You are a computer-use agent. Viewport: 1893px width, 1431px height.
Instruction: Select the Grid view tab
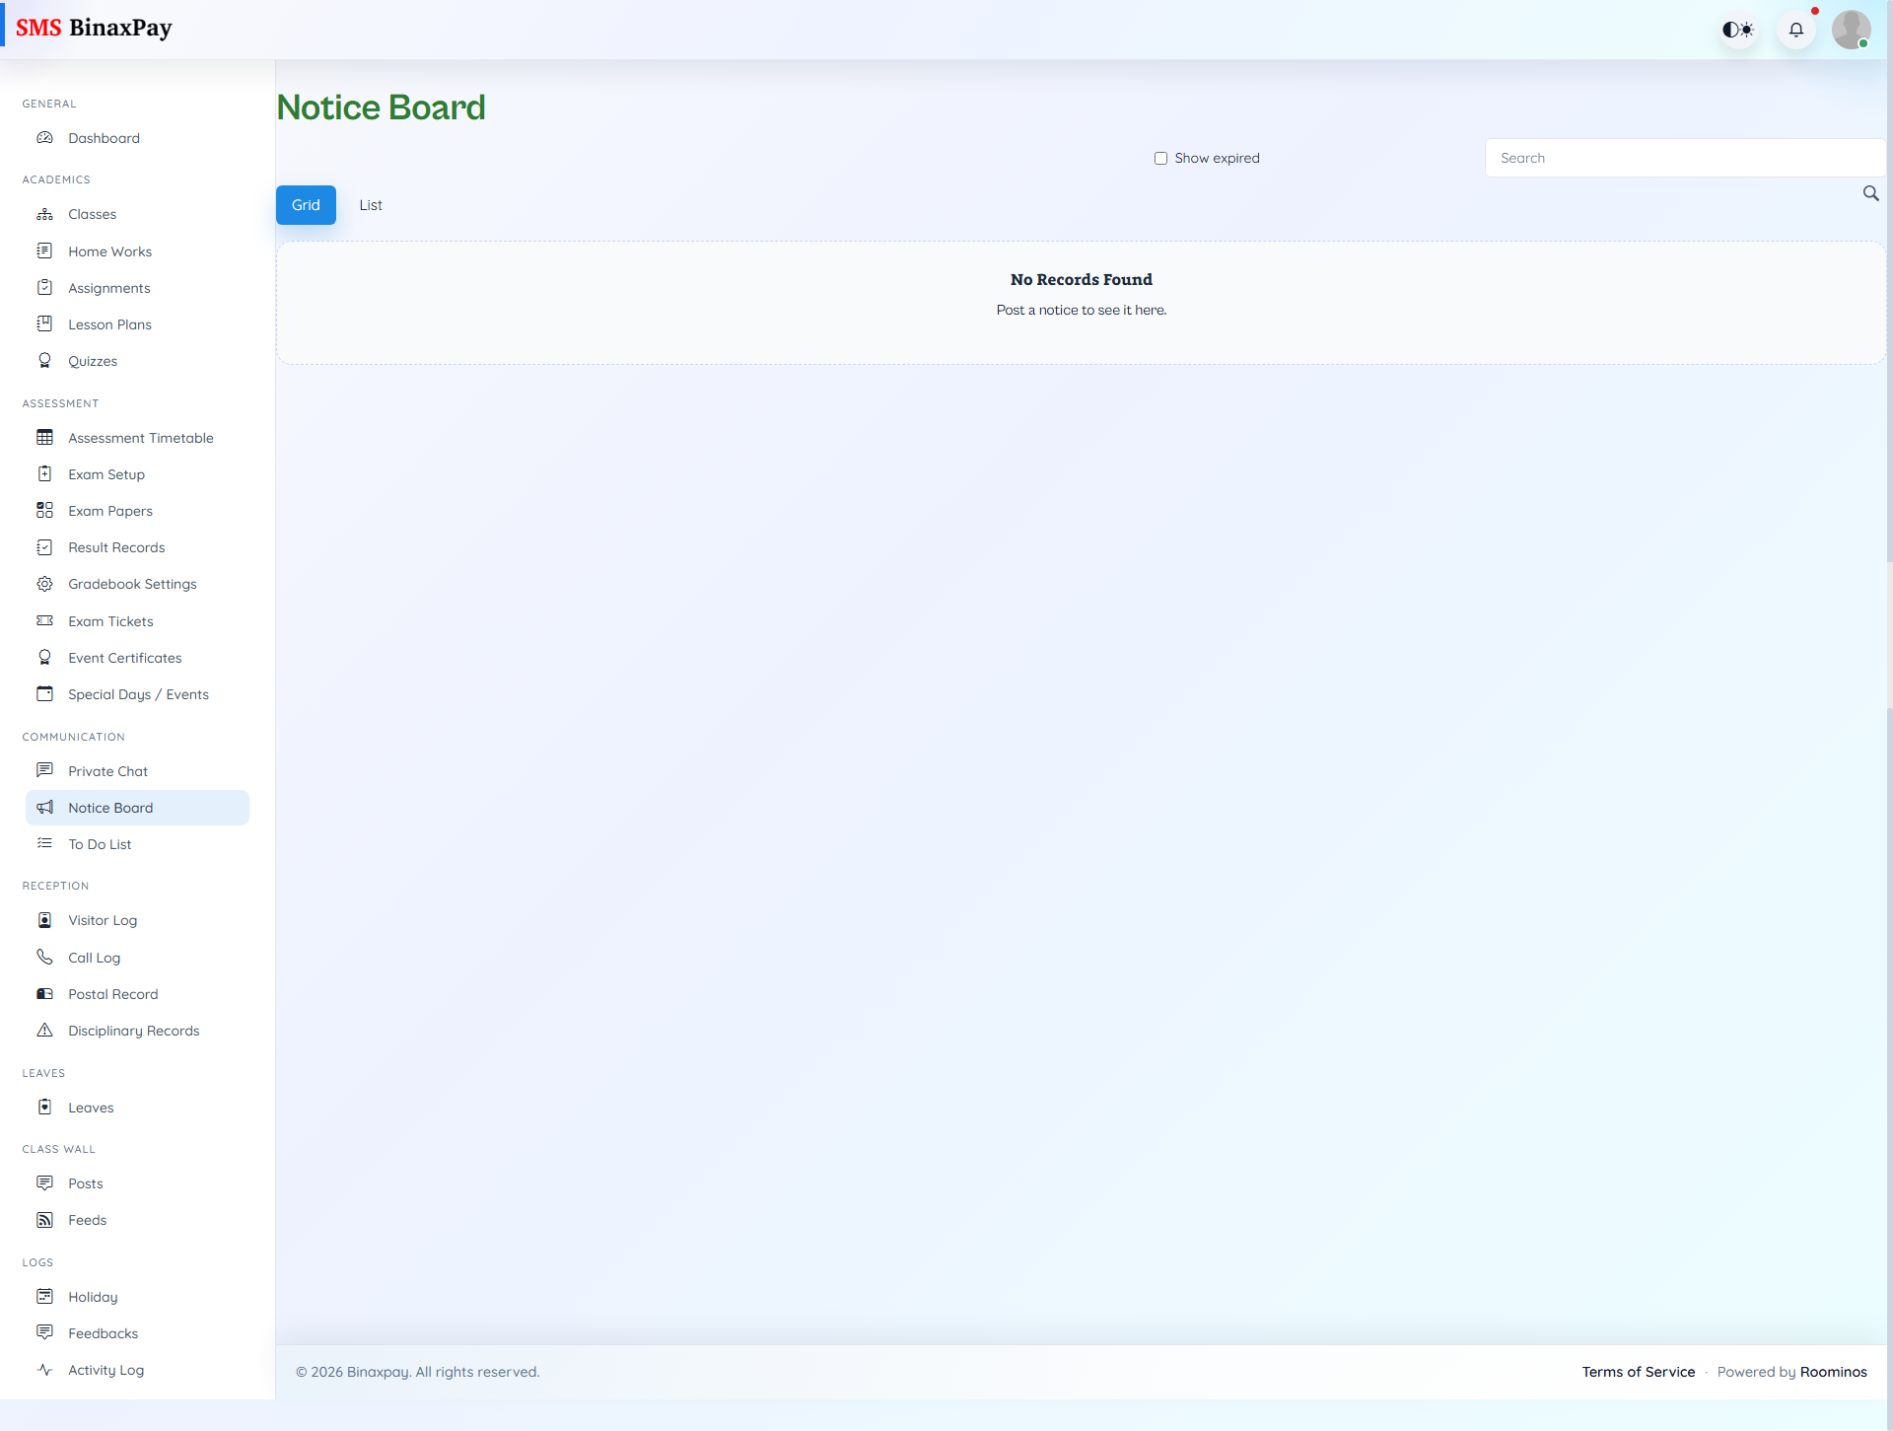click(306, 205)
